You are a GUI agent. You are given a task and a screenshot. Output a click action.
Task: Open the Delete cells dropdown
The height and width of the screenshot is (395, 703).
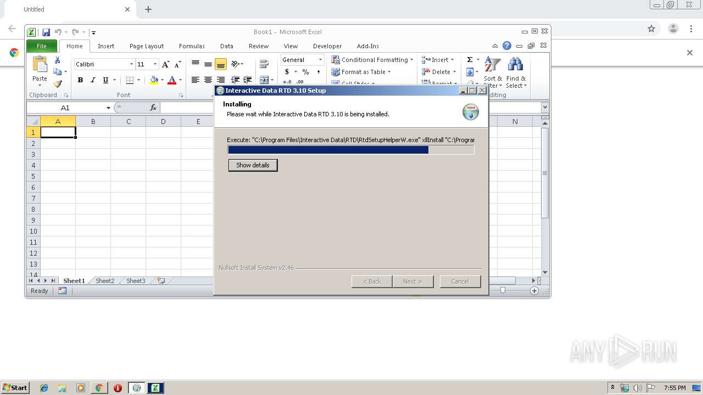click(x=454, y=72)
